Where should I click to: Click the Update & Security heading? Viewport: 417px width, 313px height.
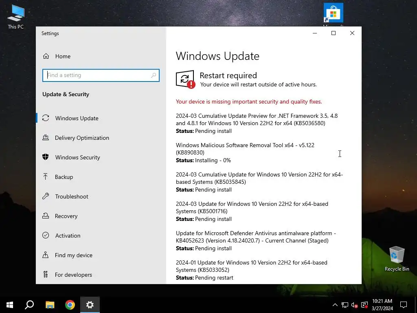[66, 94]
